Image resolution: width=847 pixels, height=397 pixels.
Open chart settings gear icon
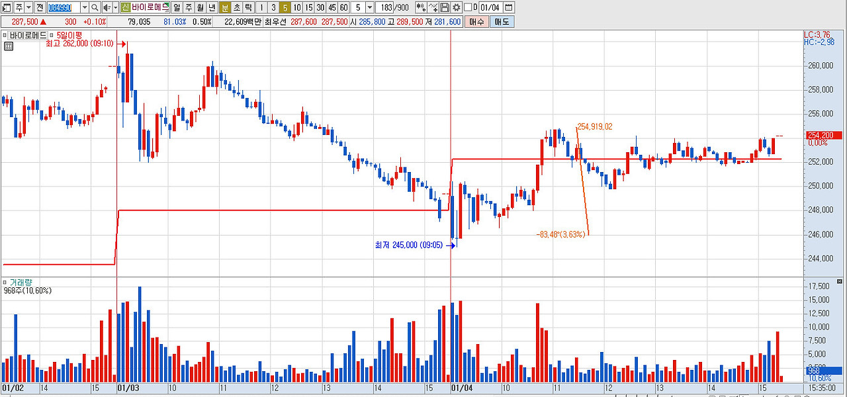click(x=457, y=7)
